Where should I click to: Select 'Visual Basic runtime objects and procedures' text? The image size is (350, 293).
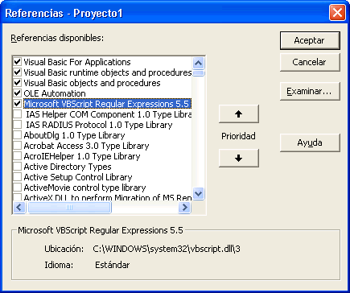coord(108,72)
